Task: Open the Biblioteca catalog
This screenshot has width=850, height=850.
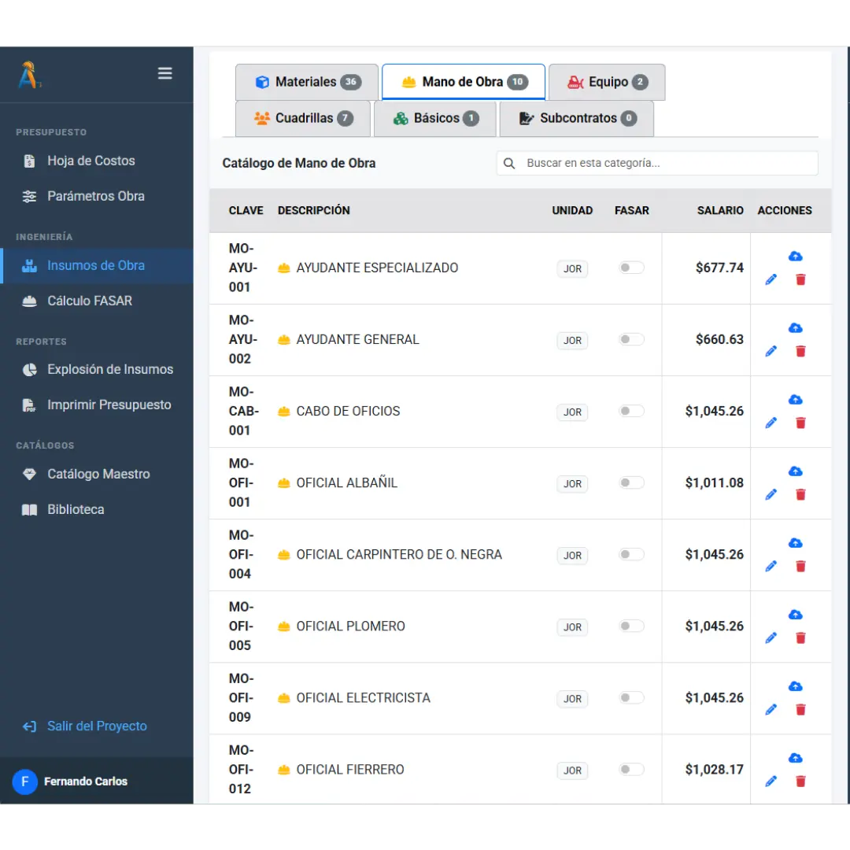Action: pyautogui.click(x=97, y=509)
